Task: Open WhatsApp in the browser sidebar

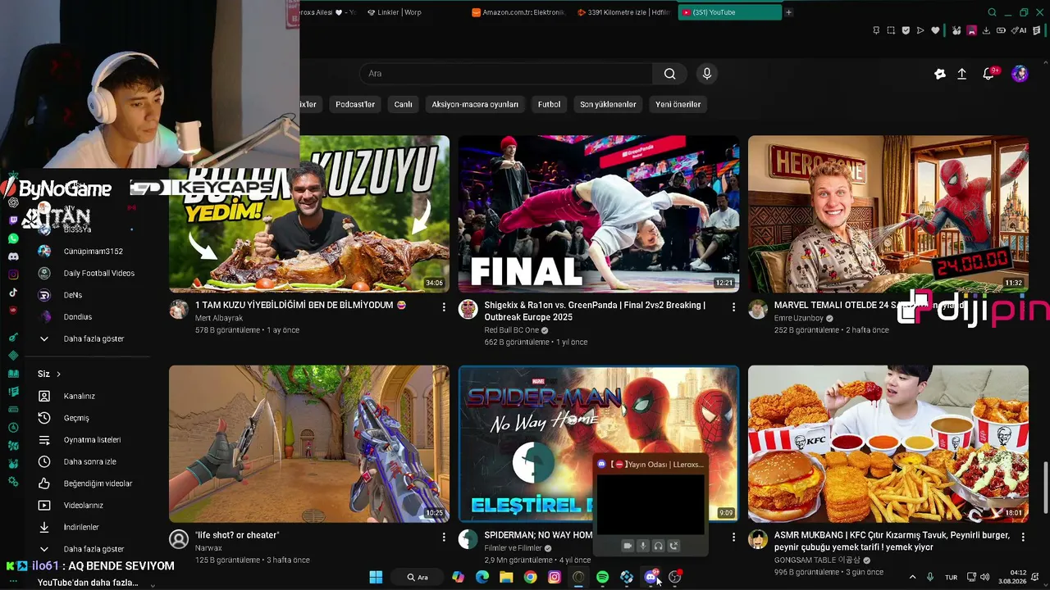Action: click(x=13, y=238)
